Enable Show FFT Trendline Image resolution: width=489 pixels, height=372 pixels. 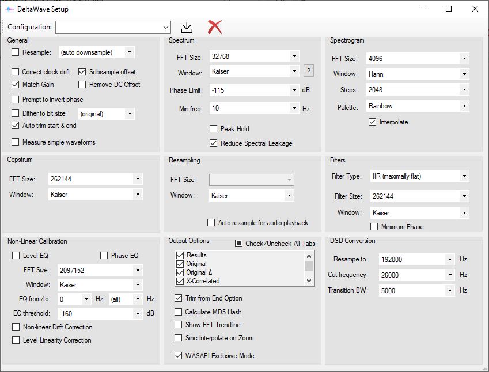tap(178, 325)
